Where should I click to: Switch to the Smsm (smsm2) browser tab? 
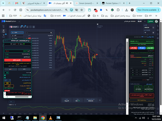pyautogui.click(x=87, y=3)
